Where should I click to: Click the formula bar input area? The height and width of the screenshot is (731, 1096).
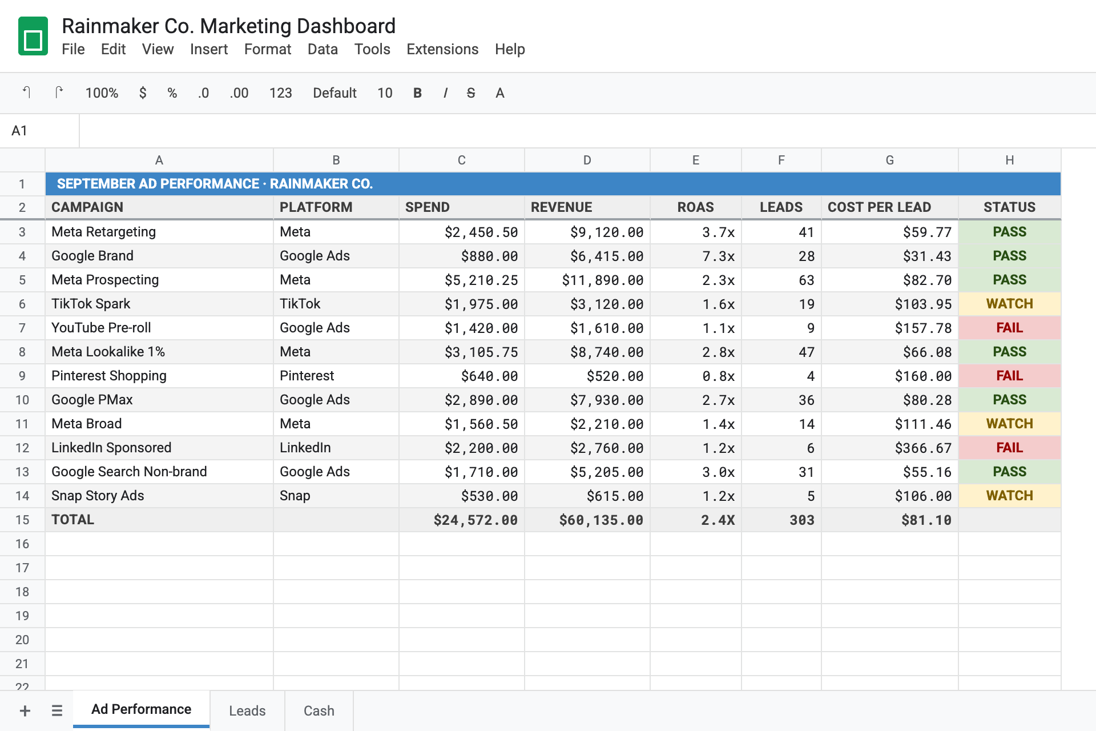(x=587, y=131)
